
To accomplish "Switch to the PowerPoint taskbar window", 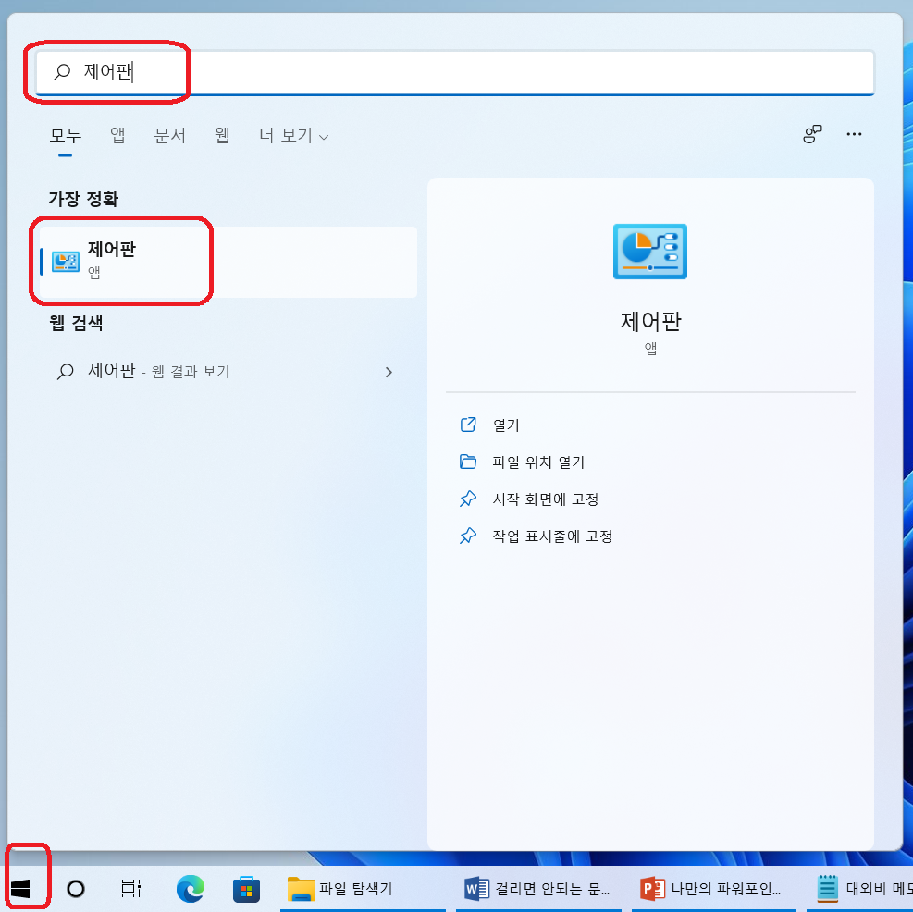I will point(714,889).
